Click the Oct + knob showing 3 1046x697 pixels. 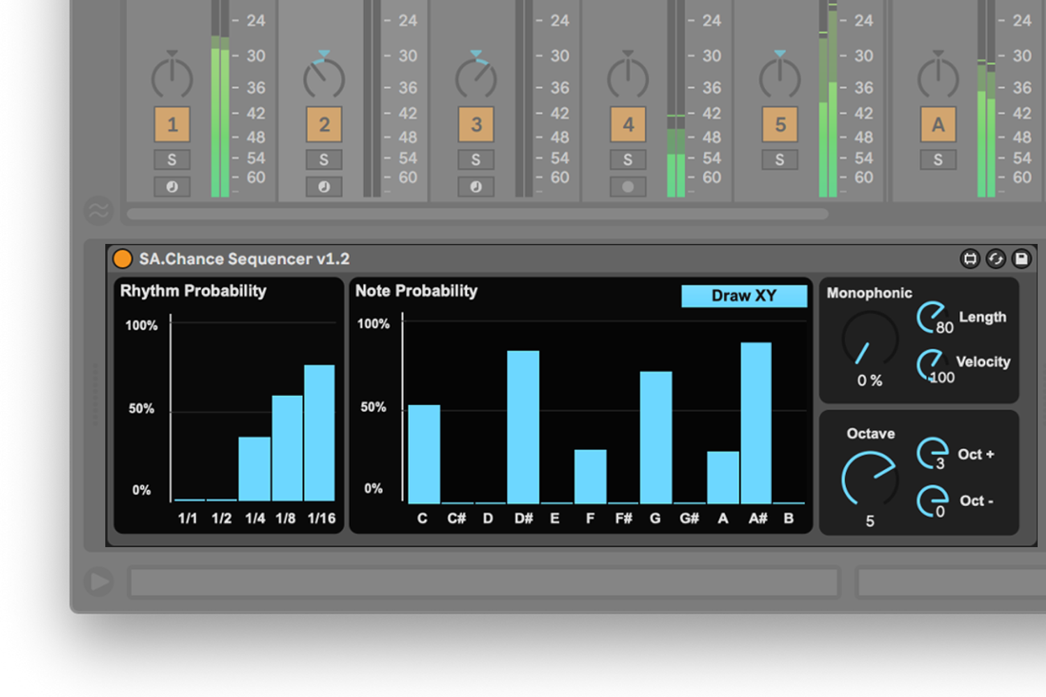coord(932,453)
